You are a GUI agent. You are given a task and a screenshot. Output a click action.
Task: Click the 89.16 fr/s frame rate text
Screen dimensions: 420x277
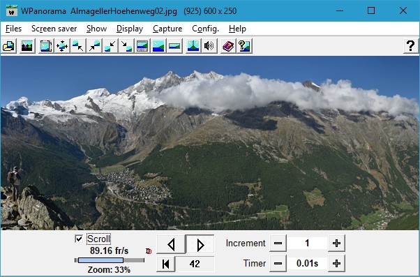[109, 250]
